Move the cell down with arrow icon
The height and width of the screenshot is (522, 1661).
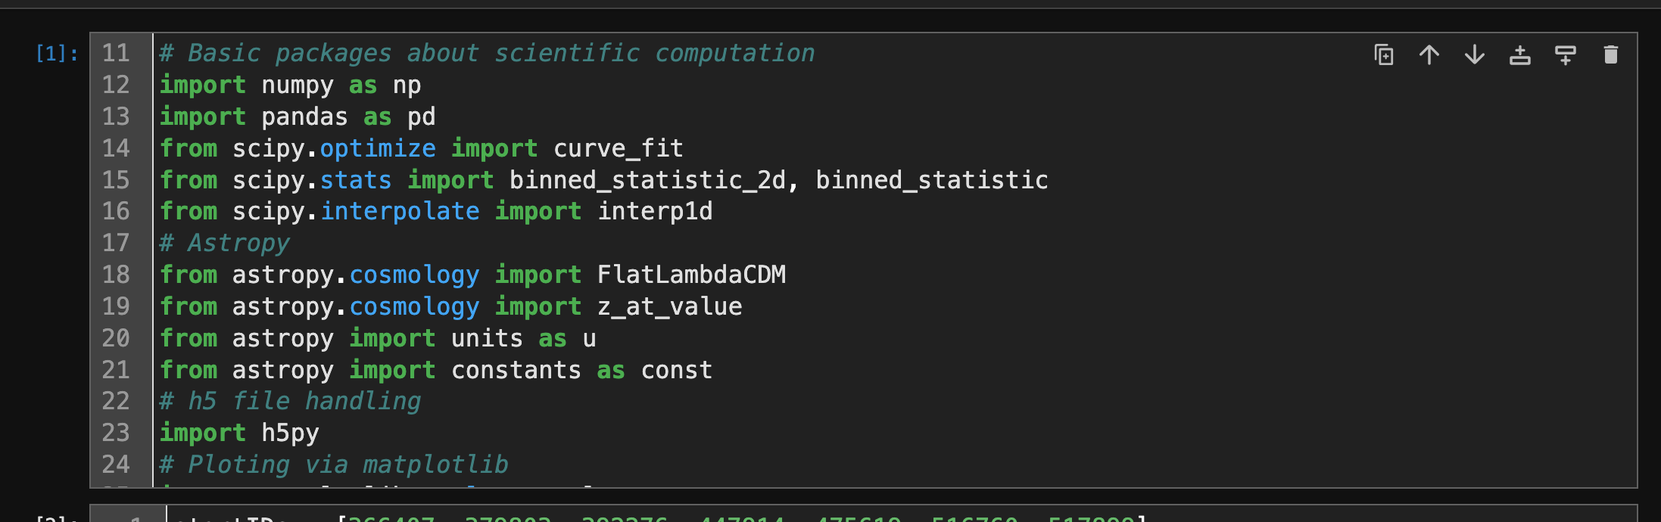pyautogui.click(x=1474, y=54)
